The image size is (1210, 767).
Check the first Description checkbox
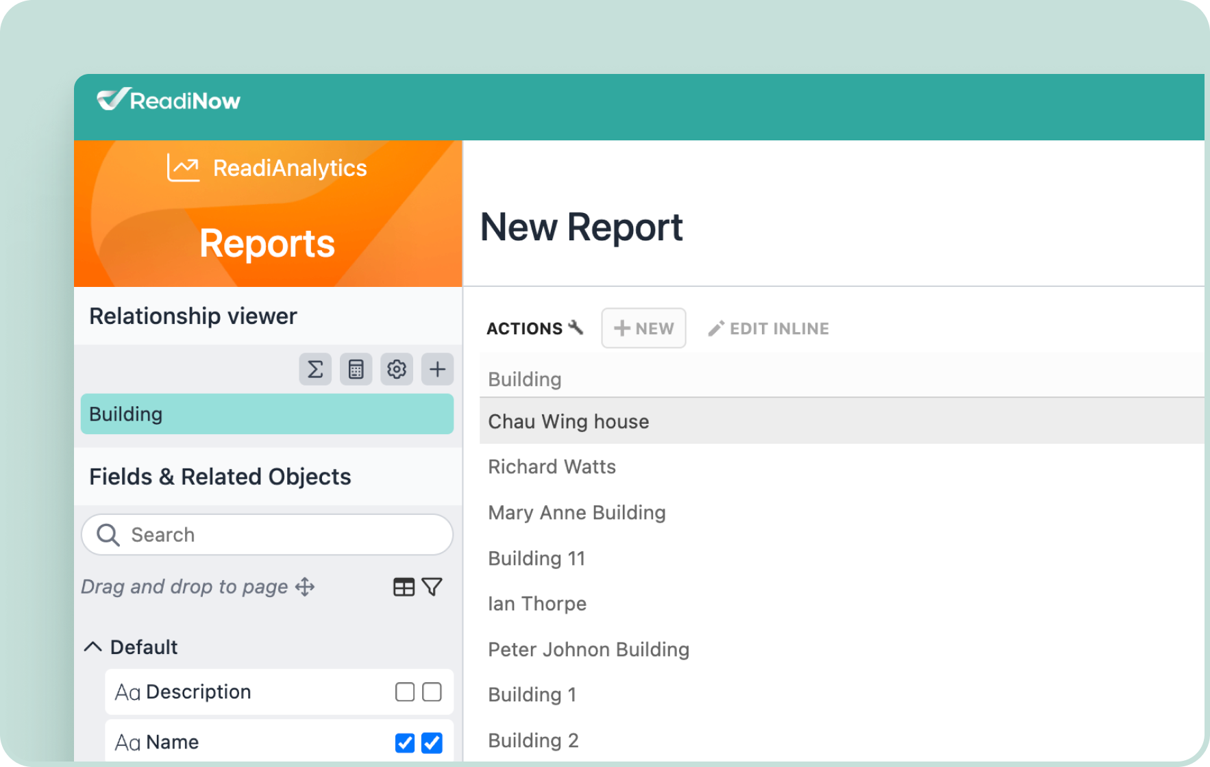(x=405, y=692)
